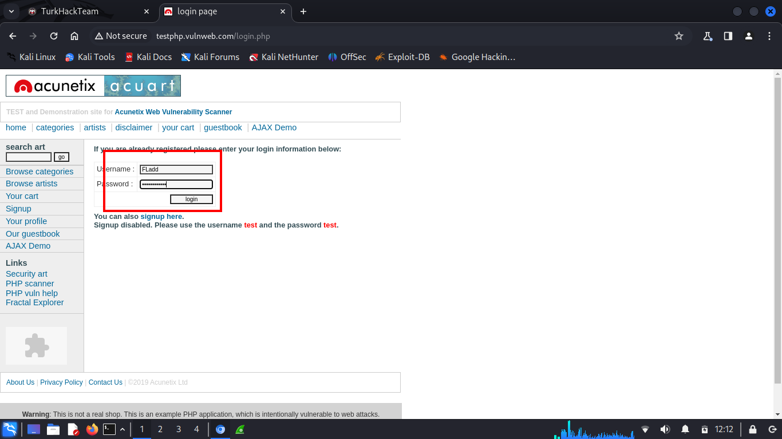Open the PHP scanner link

coord(30,284)
